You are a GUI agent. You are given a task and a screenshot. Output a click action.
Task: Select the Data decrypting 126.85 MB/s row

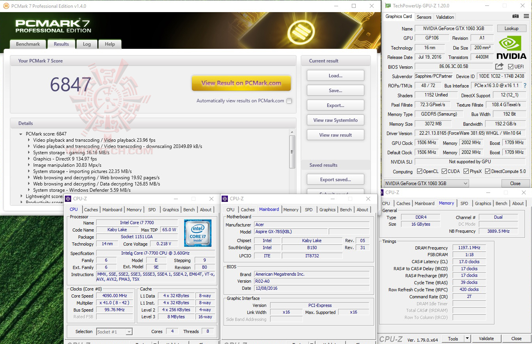(x=97, y=184)
